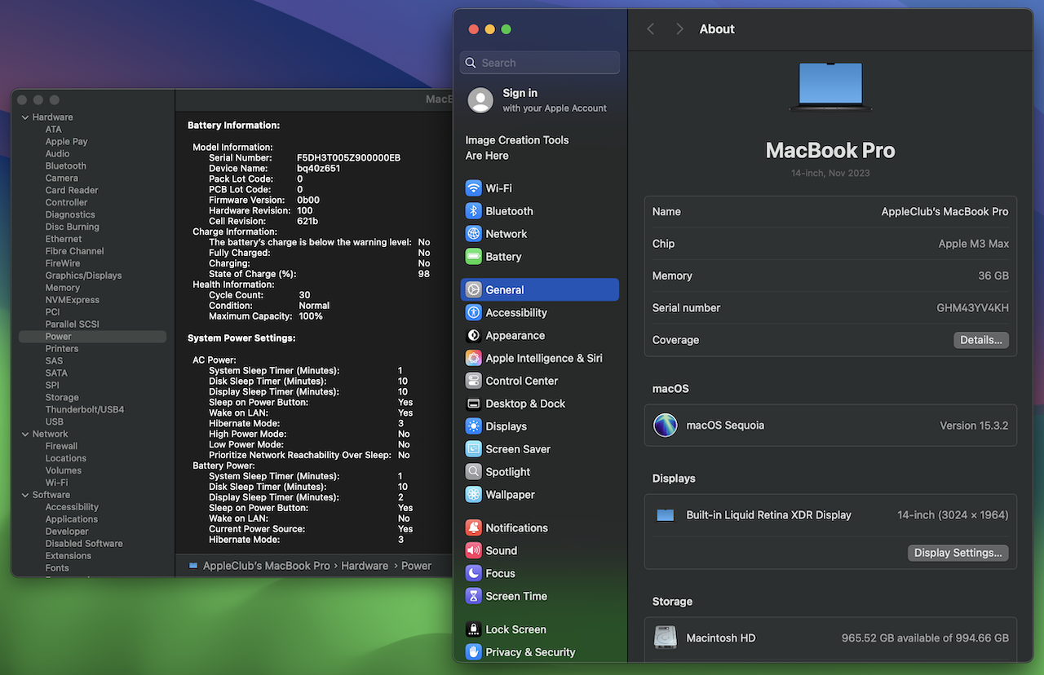The width and height of the screenshot is (1044, 675).
Task: Select Memory in System Information sidebar
Action: [63, 288]
